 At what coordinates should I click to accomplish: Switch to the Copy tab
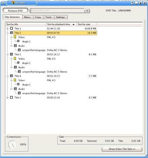pos(38,17)
